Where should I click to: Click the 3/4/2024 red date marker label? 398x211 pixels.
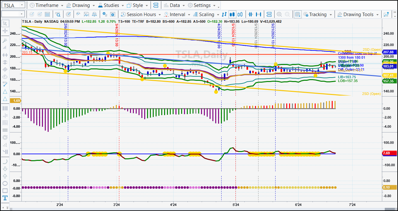(x=116, y=34)
